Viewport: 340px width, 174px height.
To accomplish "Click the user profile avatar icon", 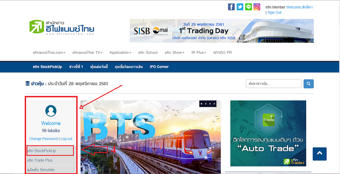I will [51, 111].
